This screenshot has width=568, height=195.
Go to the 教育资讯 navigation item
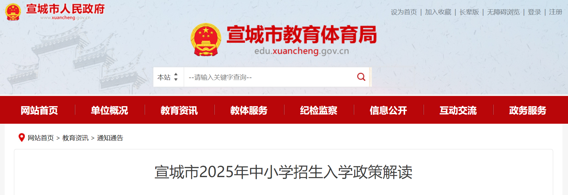tap(179, 110)
